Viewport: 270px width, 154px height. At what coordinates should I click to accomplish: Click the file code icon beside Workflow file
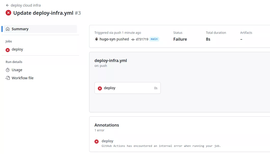(x=8, y=78)
